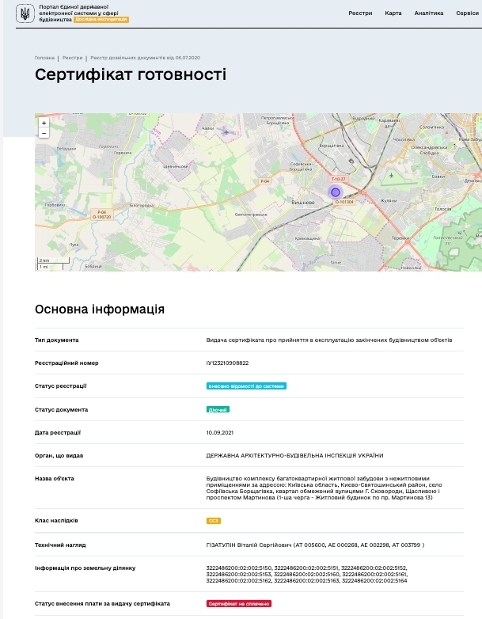This screenshot has width=482, height=619.
Task: Click the document type value text
Action: pos(328,340)
